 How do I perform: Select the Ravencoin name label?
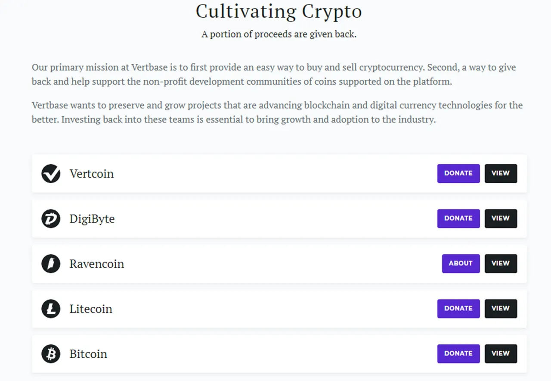coord(97,264)
